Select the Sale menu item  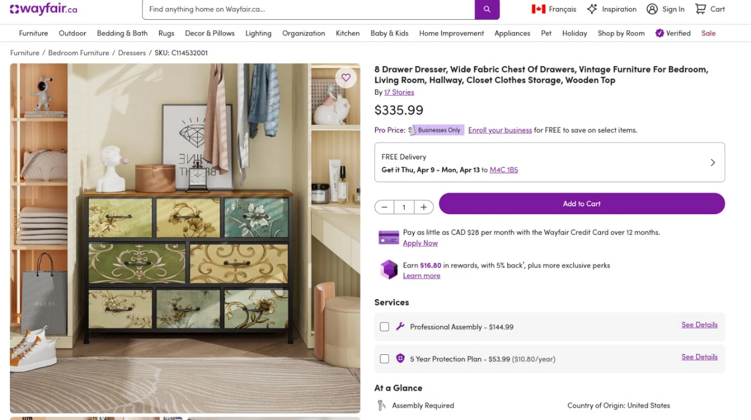tap(708, 33)
